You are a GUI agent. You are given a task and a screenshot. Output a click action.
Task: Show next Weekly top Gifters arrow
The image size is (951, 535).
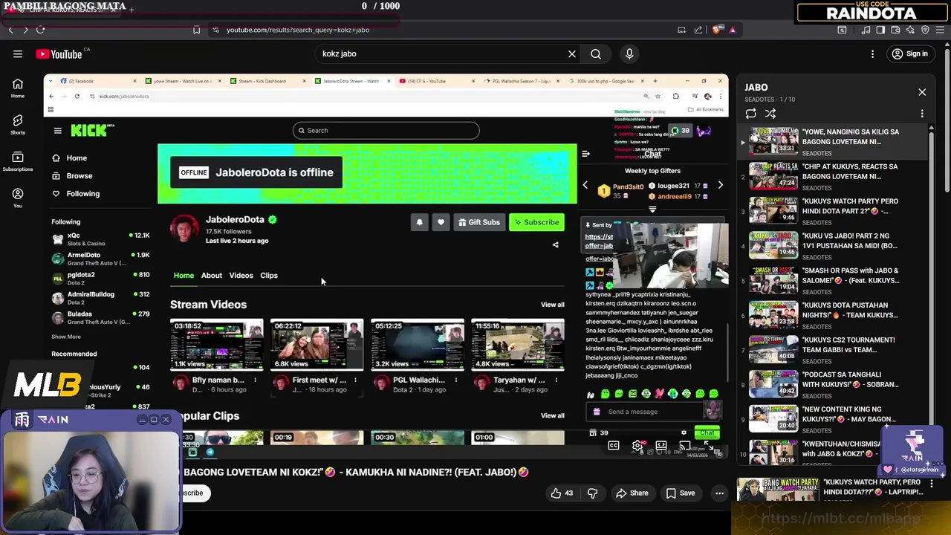coord(720,185)
